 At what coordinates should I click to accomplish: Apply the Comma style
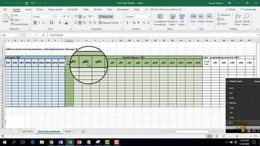138,23
